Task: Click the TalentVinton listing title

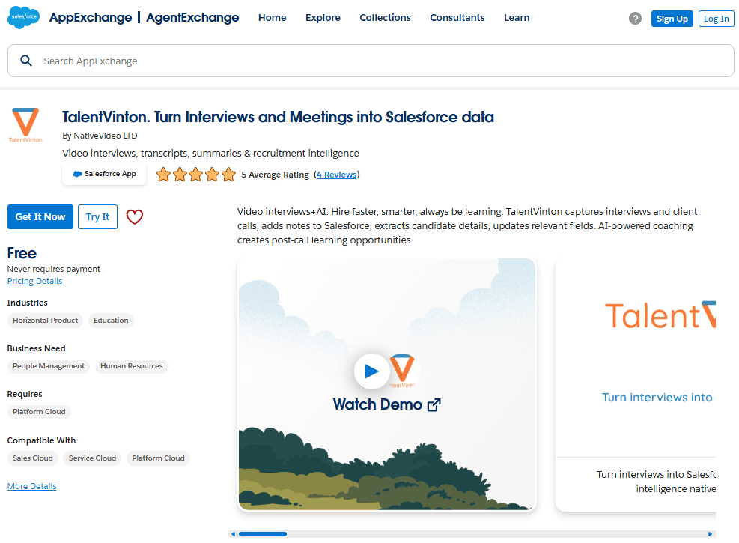Action: pyautogui.click(x=278, y=117)
